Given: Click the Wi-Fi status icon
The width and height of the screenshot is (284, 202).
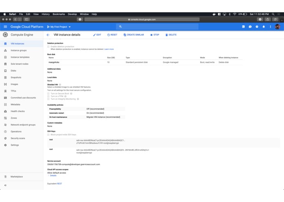Looking at the screenshot, I should pos(235,14).
